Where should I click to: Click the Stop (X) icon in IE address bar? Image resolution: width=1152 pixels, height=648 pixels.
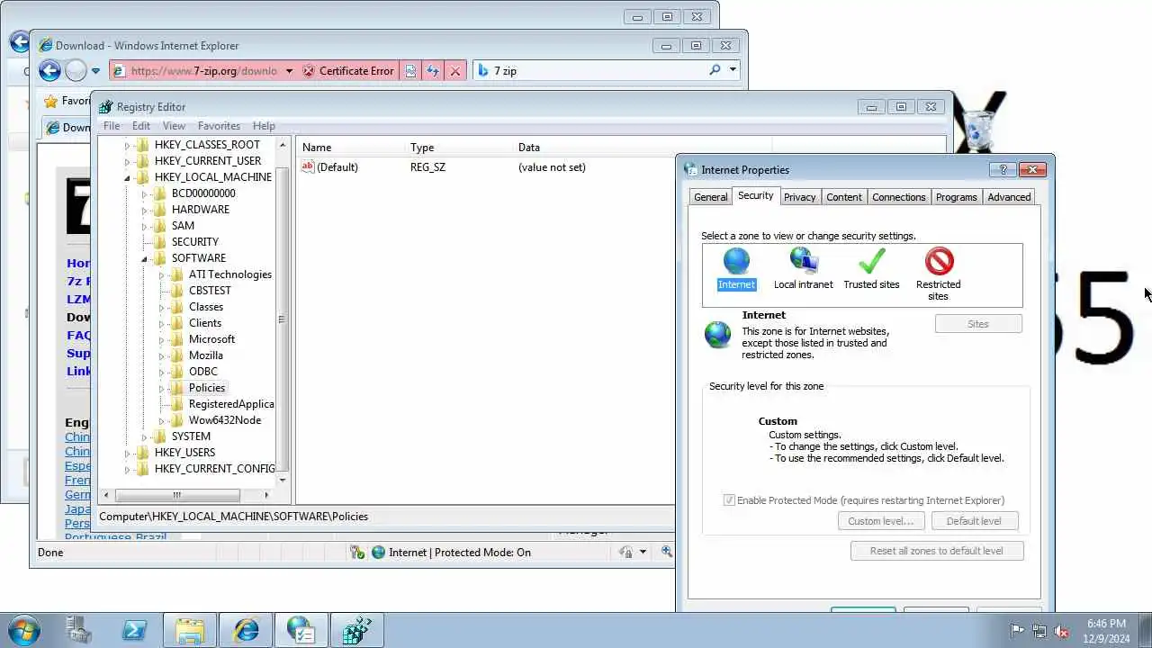pyautogui.click(x=455, y=70)
